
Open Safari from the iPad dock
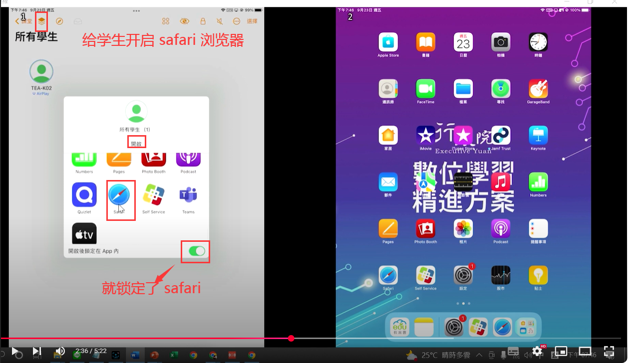pos(503,327)
